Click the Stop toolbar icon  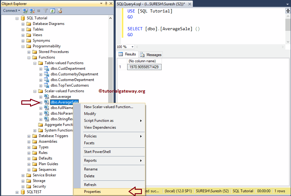click(39, 11)
